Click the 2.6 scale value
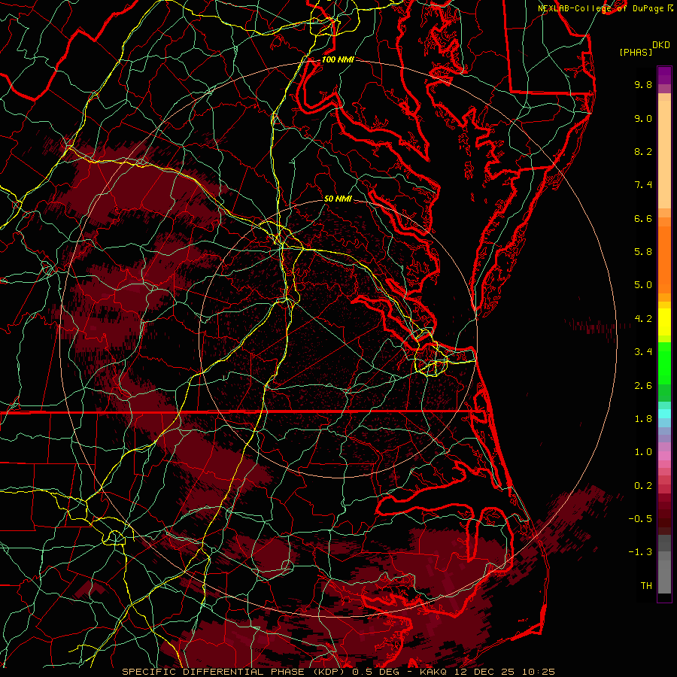677x677 pixels. pyautogui.click(x=643, y=386)
